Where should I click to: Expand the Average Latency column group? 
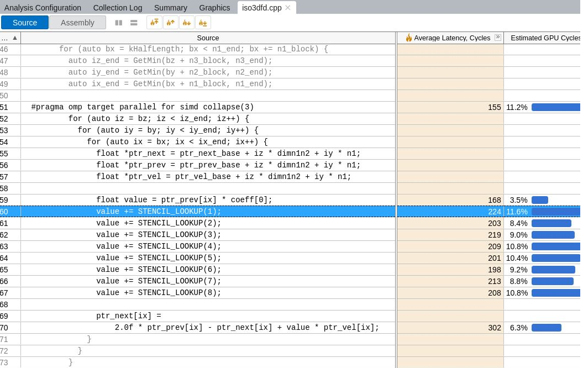(497, 38)
